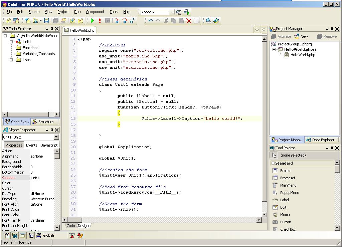Select the Javascript tab in Object Inspector
Viewport: 342px width, 247px height.
pos(49,145)
